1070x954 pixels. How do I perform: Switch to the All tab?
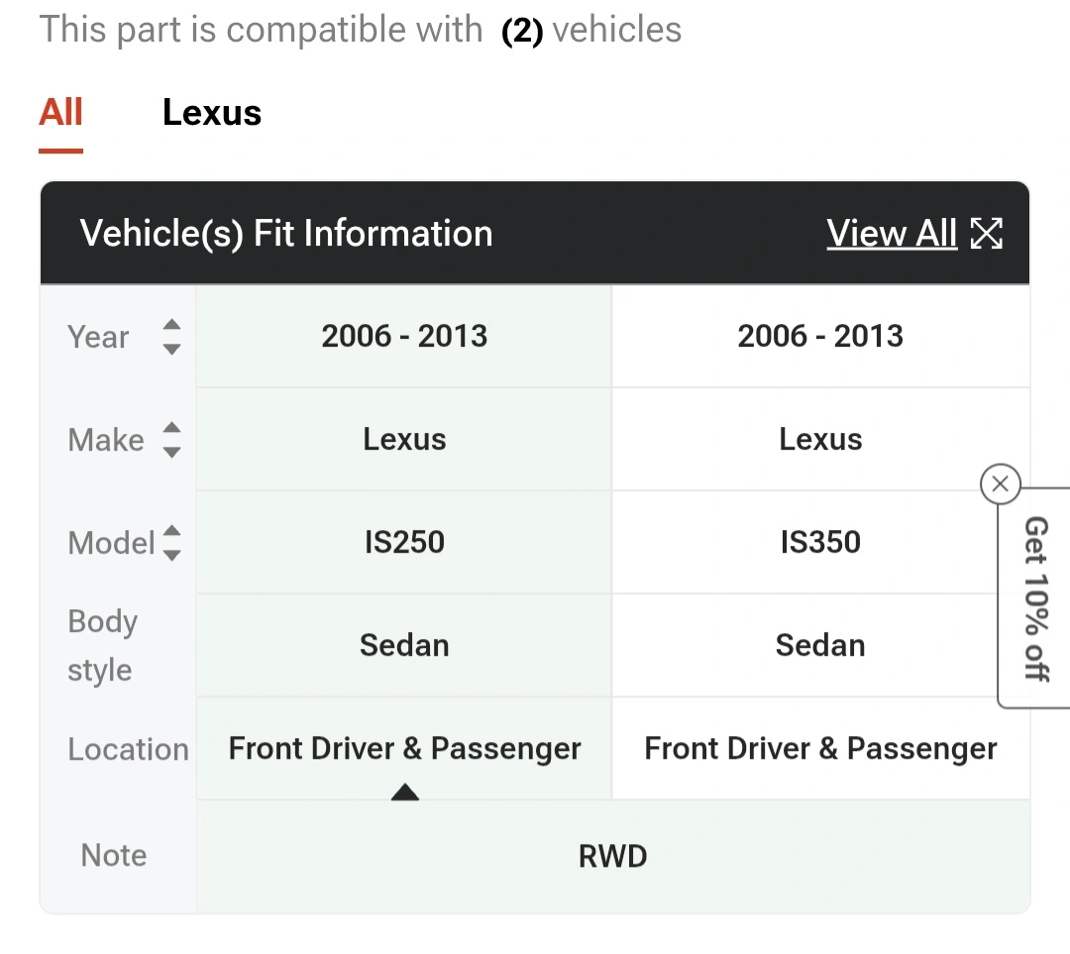click(x=60, y=113)
